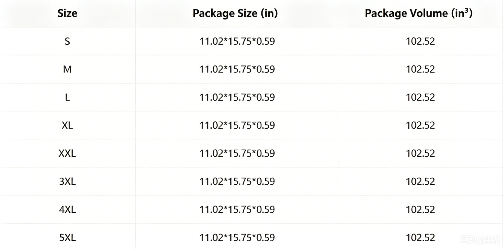Click package size value in XL row
The width and height of the screenshot is (504, 249).
[237, 125]
